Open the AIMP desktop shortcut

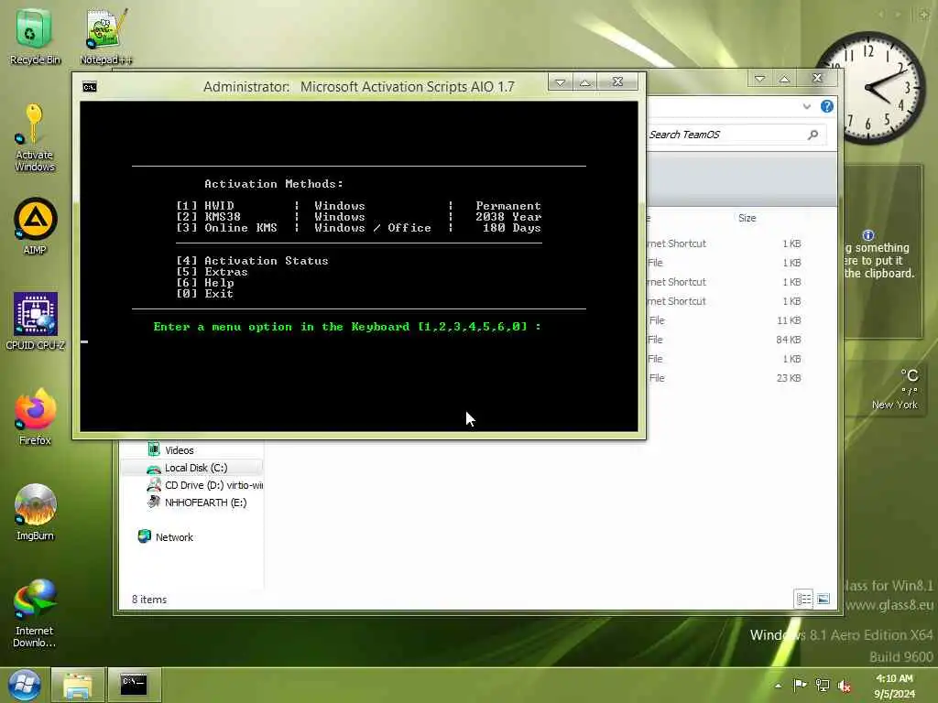pos(36,226)
